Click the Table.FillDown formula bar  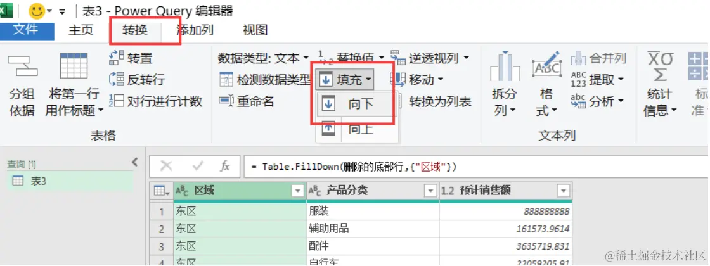[x=476, y=167]
